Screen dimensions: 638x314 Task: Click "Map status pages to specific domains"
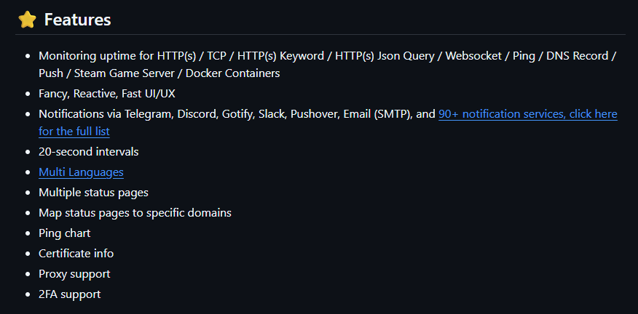tap(135, 213)
